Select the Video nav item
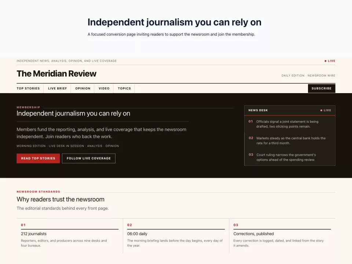352x264 pixels. pos(104,88)
